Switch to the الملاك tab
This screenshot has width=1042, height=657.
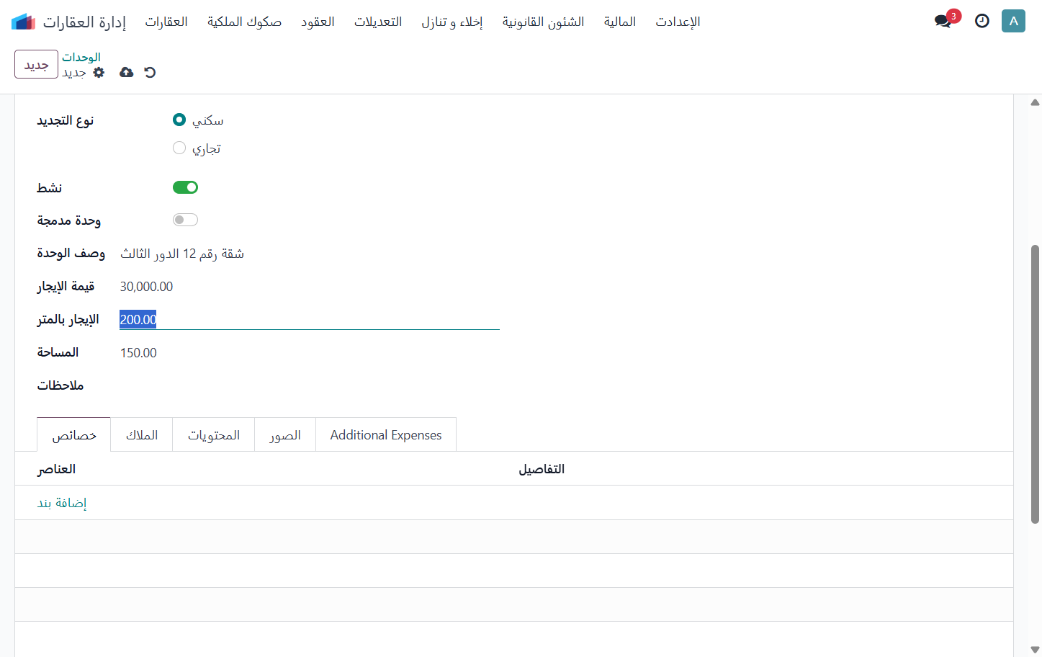click(x=142, y=435)
